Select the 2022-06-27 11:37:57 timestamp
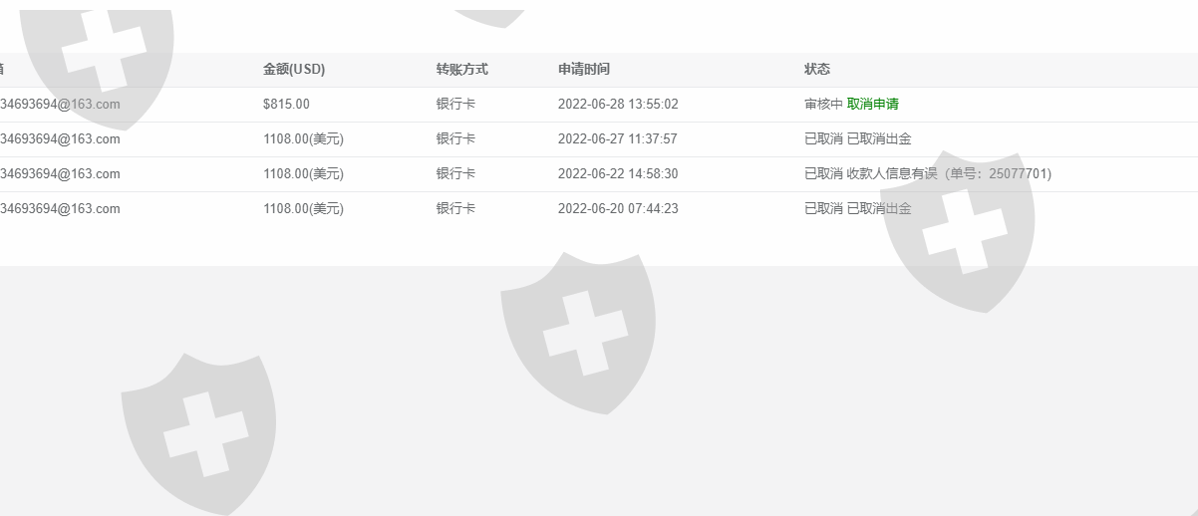Image resolution: width=1198 pixels, height=516 pixels. click(618, 138)
